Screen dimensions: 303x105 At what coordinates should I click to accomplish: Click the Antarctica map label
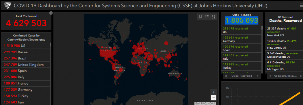(145, 100)
